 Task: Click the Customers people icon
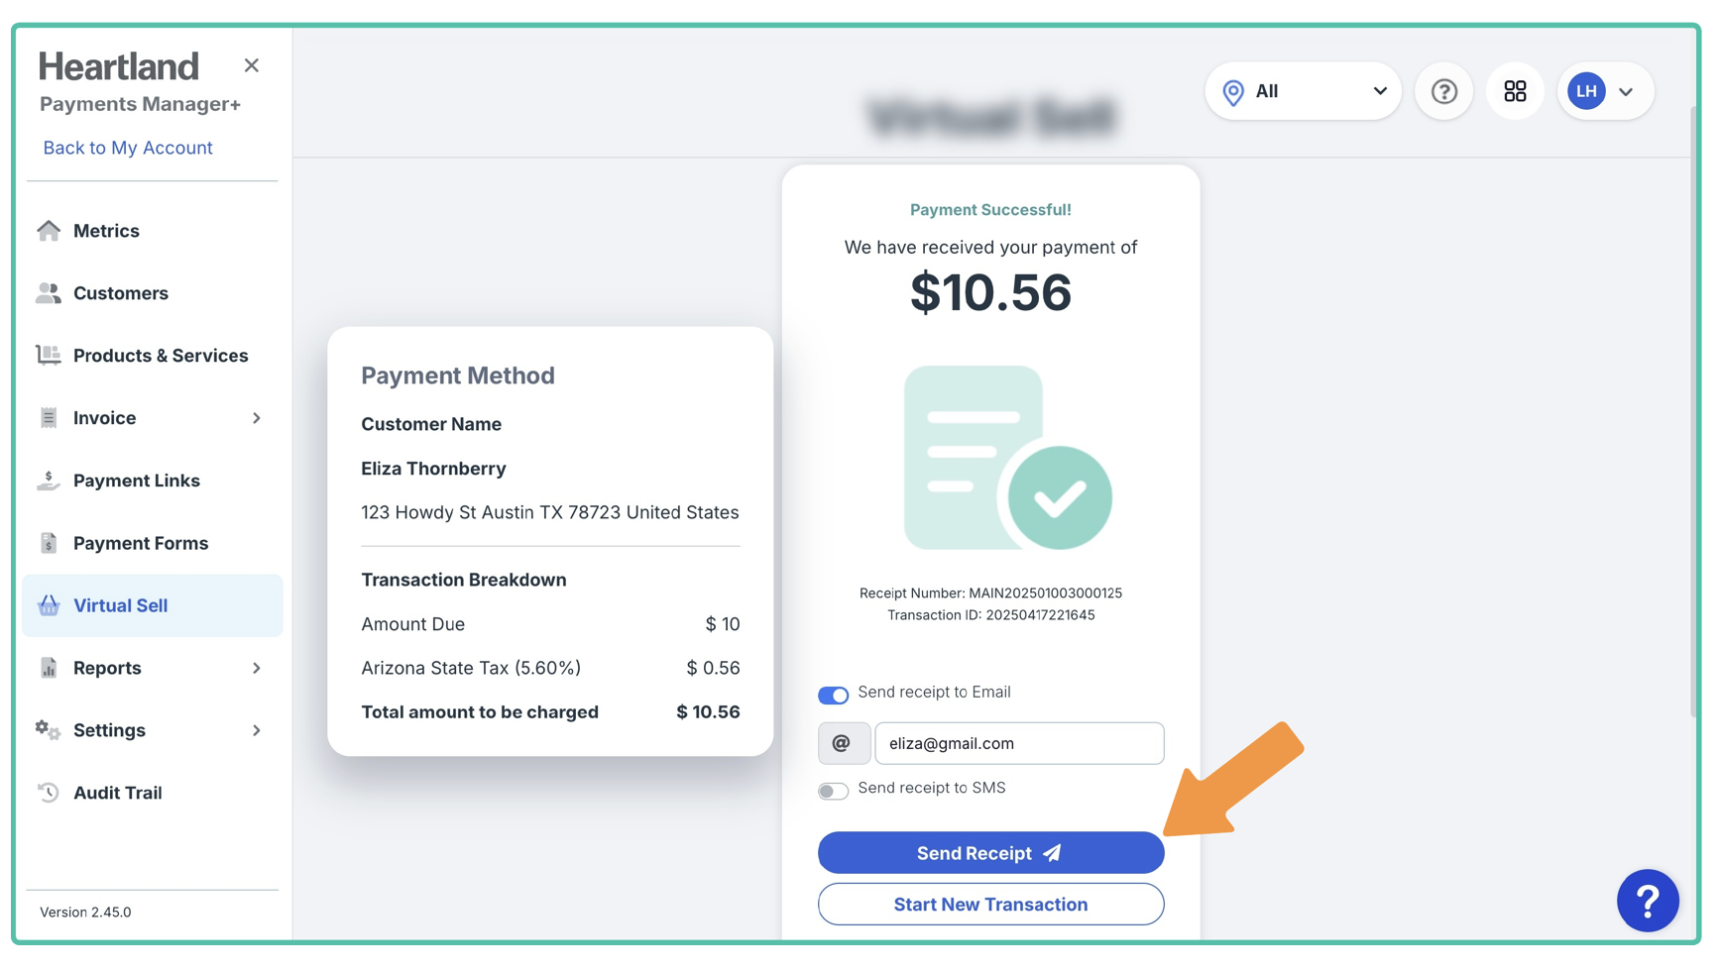click(x=49, y=293)
